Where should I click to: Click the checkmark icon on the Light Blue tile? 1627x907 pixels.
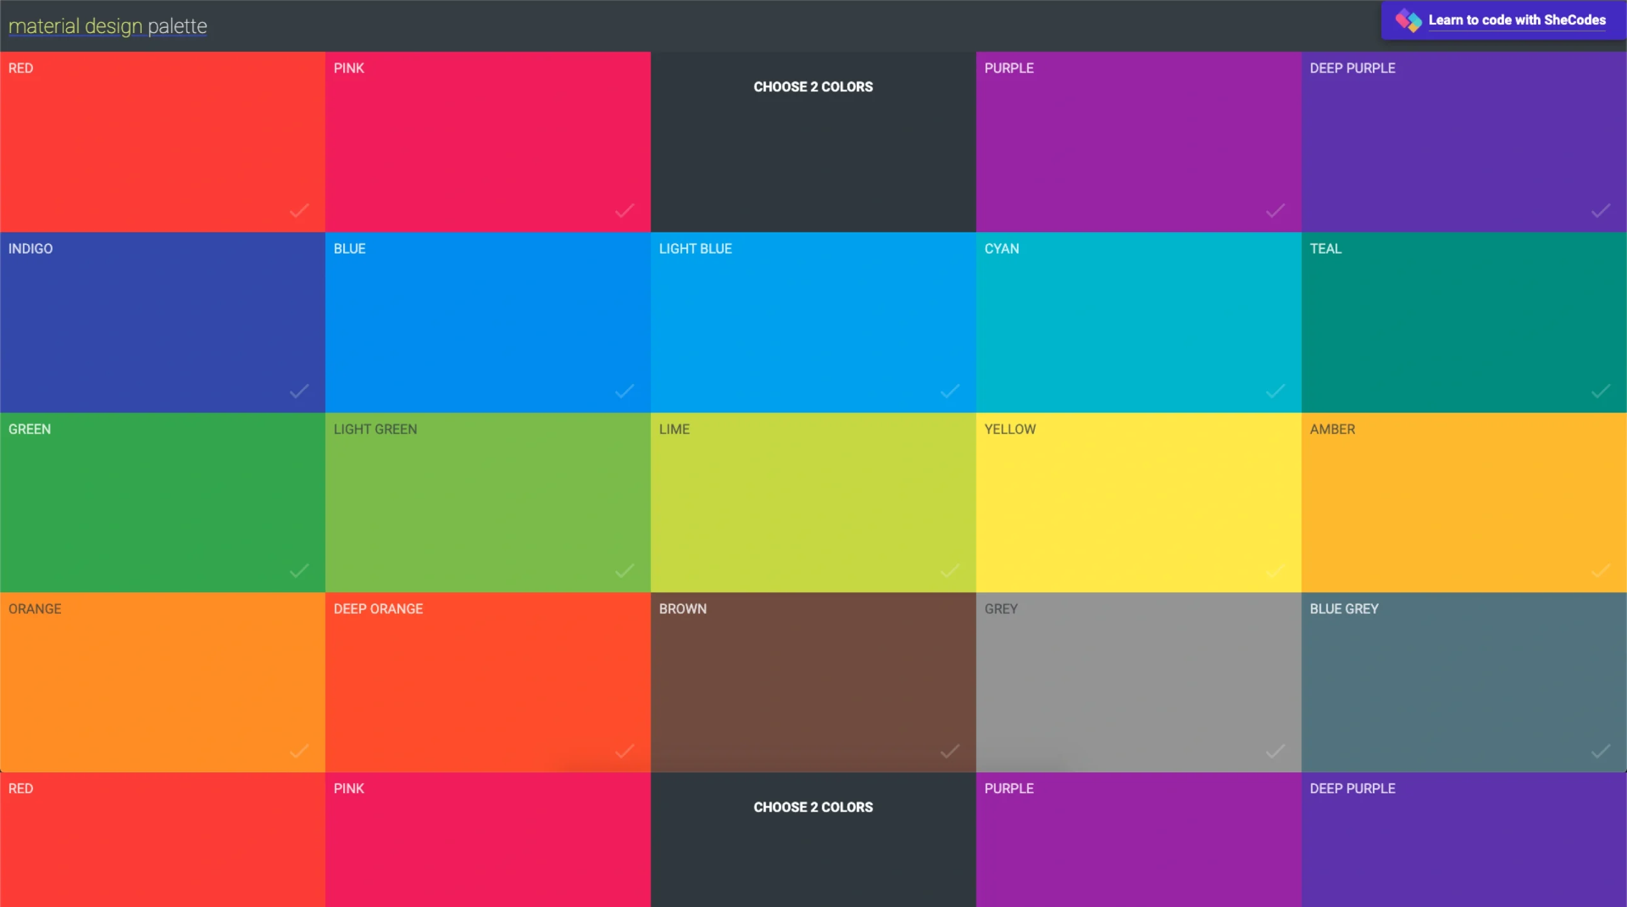[x=950, y=391]
